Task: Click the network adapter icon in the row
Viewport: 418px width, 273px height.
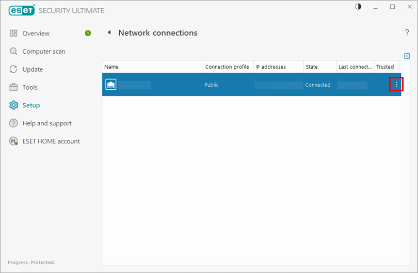Action: pyautogui.click(x=111, y=85)
